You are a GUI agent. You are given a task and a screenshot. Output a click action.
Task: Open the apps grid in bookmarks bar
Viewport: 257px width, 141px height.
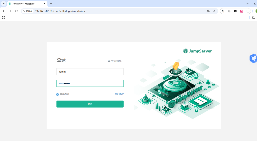pos(4,18)
